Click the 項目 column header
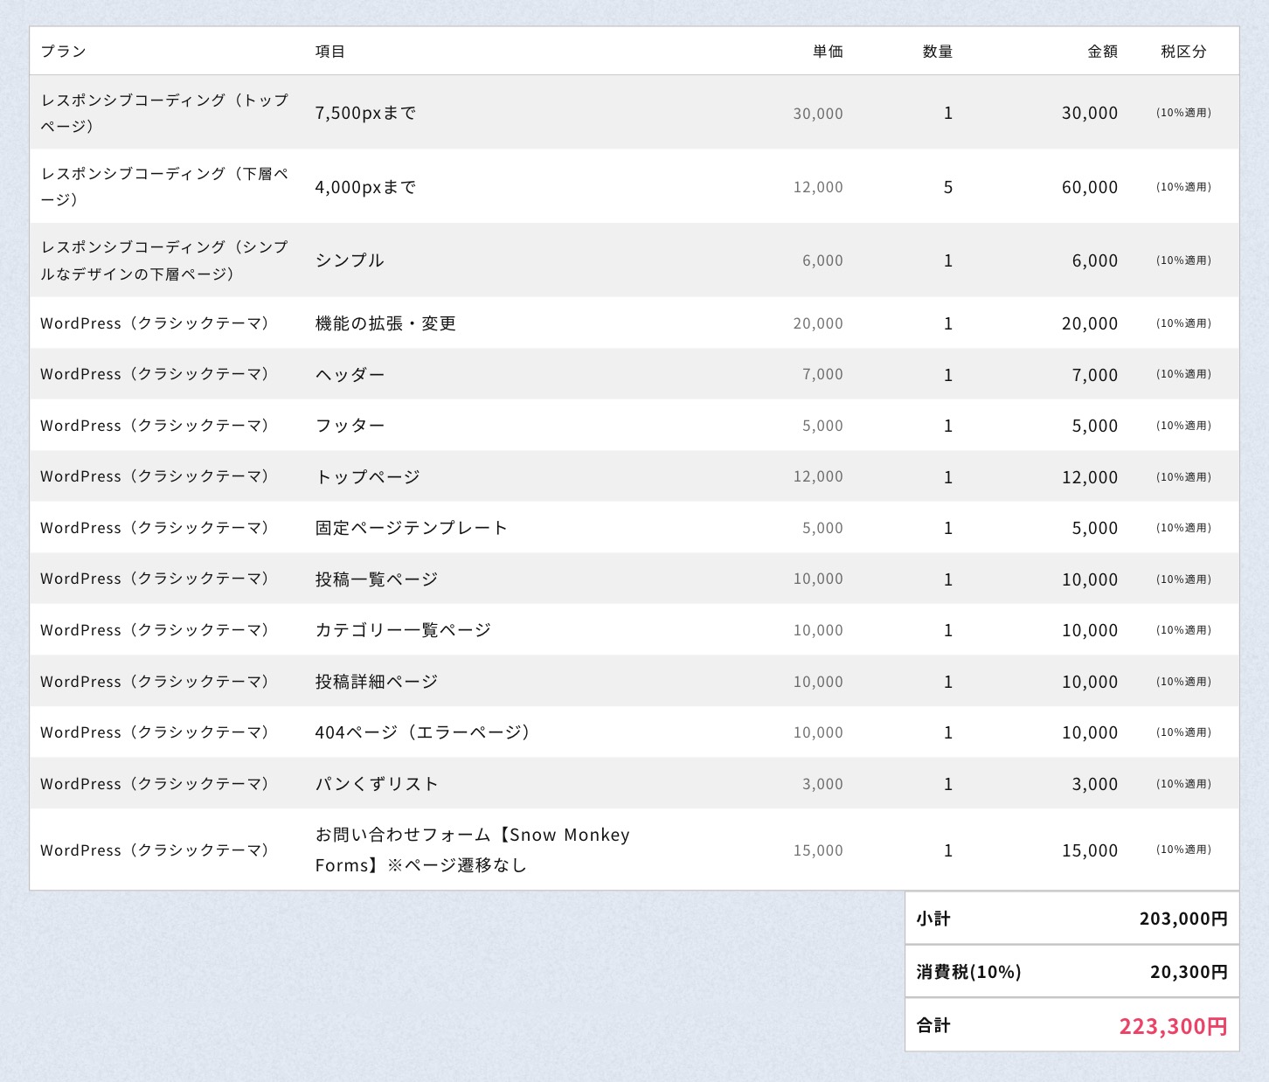Image resolution: width=1269 pixels, height=1082 pixels. 330,52
